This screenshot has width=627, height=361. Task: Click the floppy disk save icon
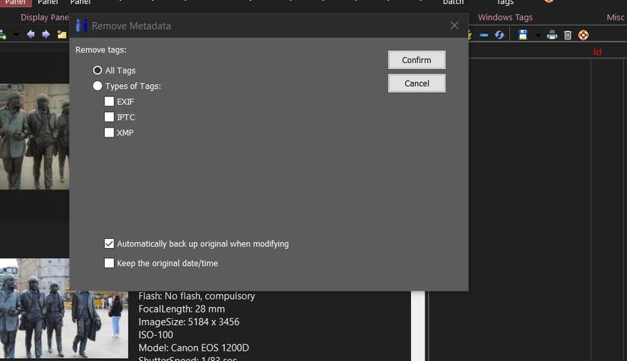(523, 35)
